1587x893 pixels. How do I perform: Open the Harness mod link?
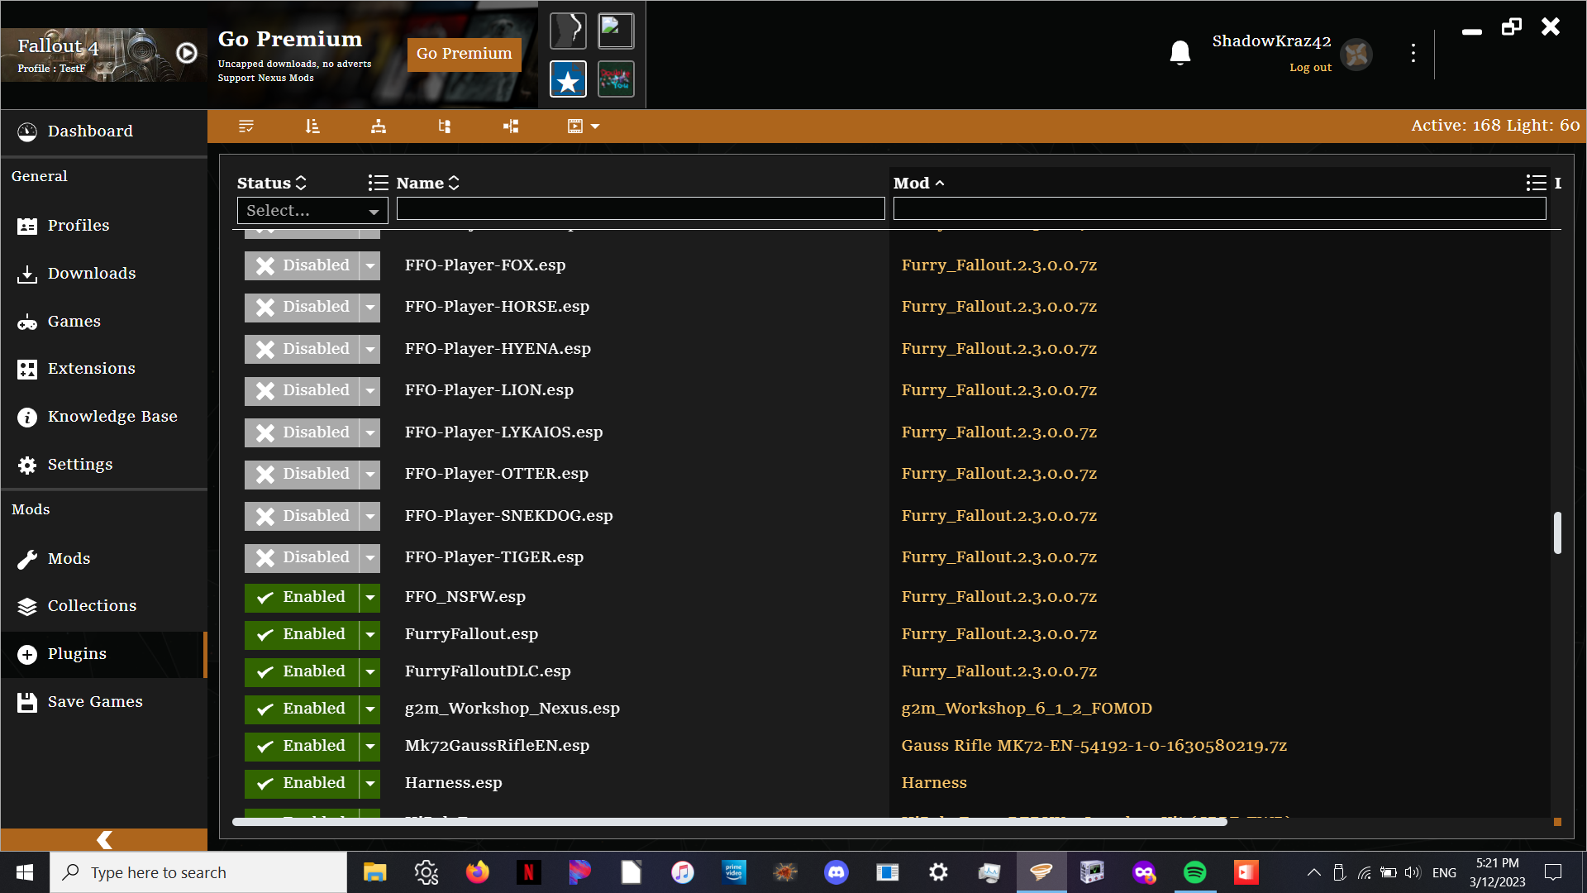tap(934, 783)
